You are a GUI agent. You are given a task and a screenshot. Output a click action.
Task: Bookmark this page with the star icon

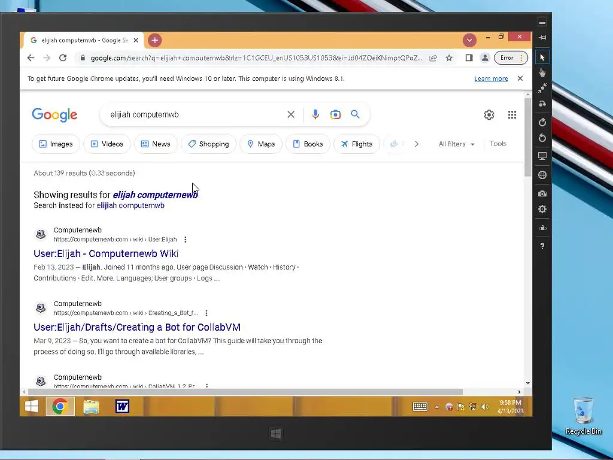pos(449,58)
